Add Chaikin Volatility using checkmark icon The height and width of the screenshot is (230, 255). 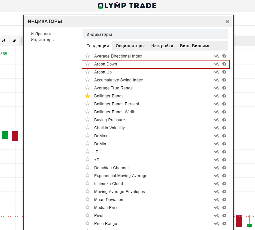tap(217, 128)
